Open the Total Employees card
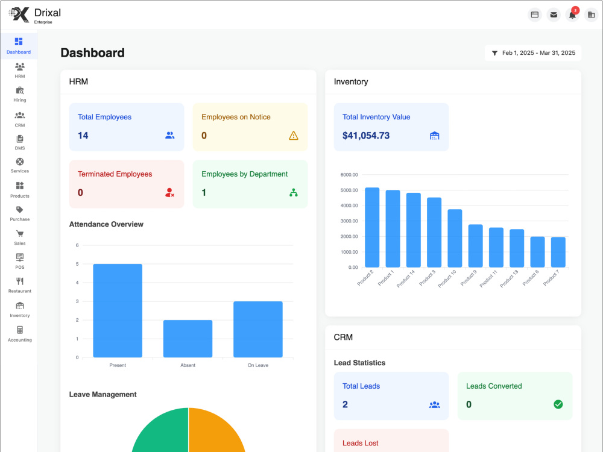Viewport: 603px width, 452px height. (127, 127)
